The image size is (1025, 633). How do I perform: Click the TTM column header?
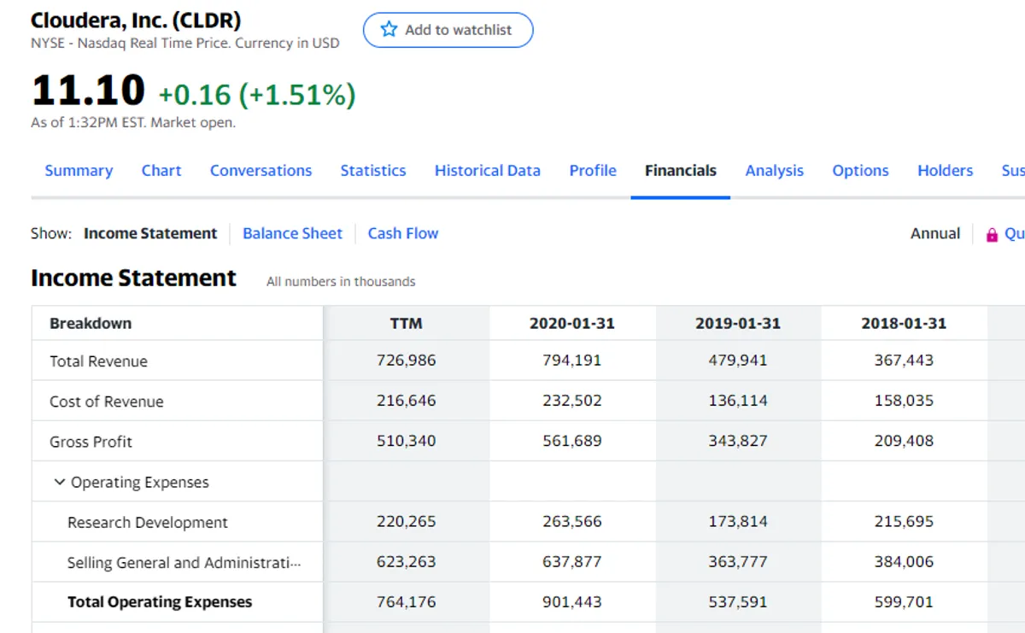(x=406, y=324)
